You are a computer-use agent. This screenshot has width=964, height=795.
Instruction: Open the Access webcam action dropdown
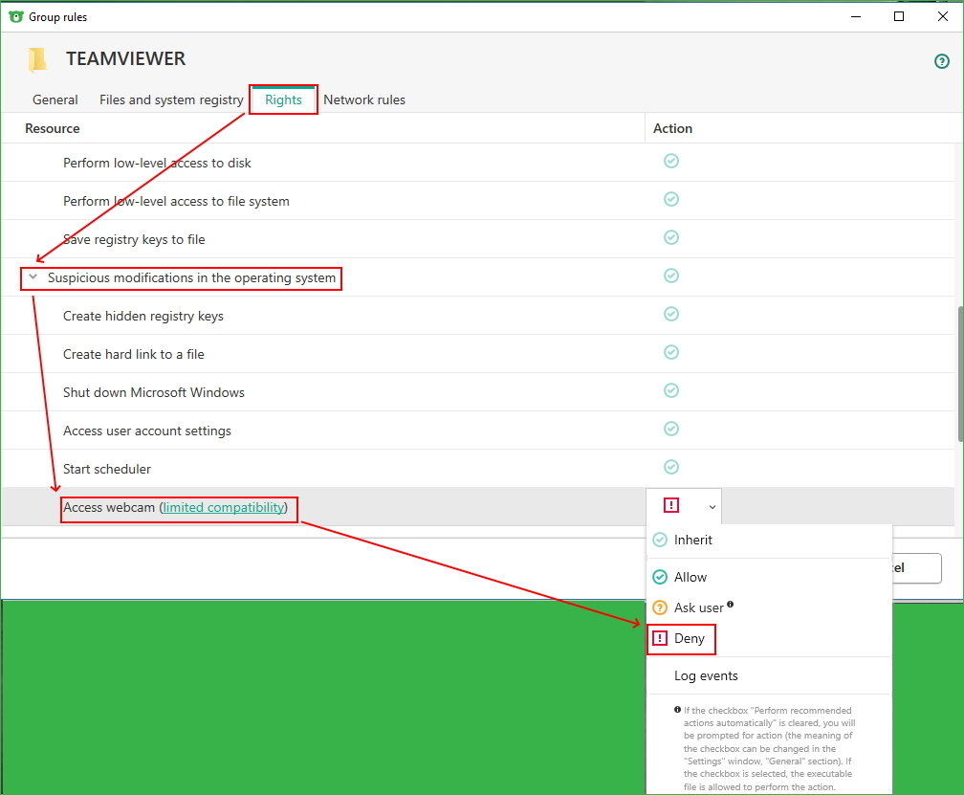(684, 506)
